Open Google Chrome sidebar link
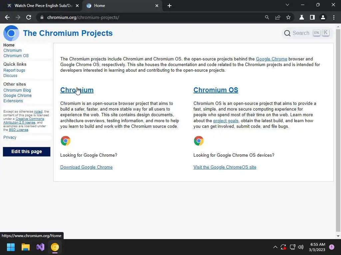The width and height of the screenshot is (341, 255). pos(17,96)
